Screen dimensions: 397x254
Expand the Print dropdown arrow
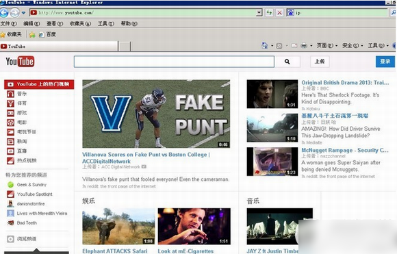(x=311, y=46)
